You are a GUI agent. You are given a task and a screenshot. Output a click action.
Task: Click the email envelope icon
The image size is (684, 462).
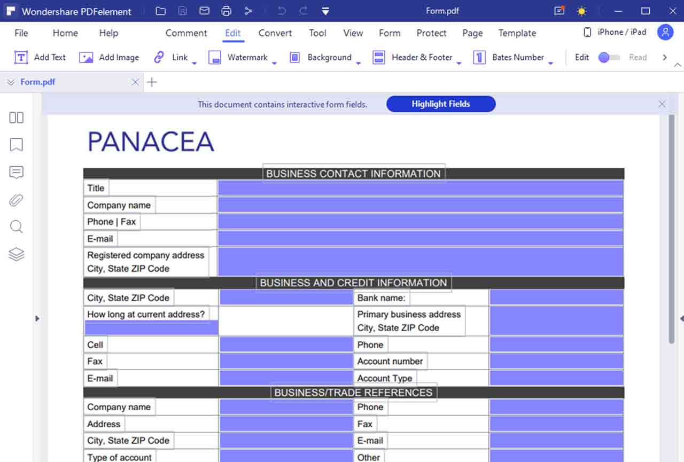[x=204, y=11]
